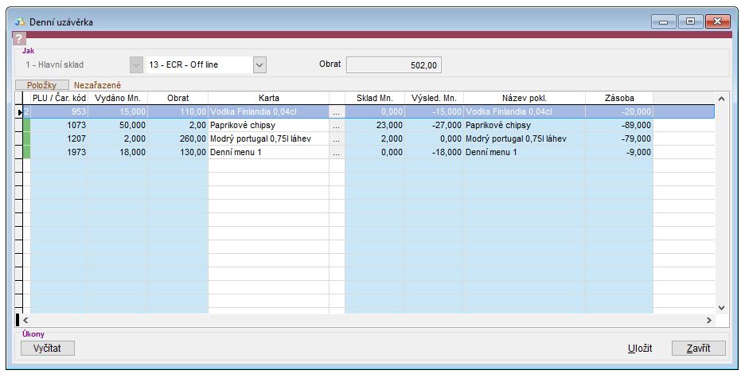
Task: Open card lookup for Modrý portugal row
Action: [336, 138]
